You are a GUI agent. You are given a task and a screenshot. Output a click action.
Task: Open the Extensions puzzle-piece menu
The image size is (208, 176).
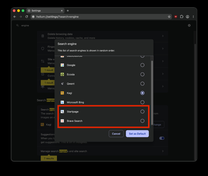181,17
